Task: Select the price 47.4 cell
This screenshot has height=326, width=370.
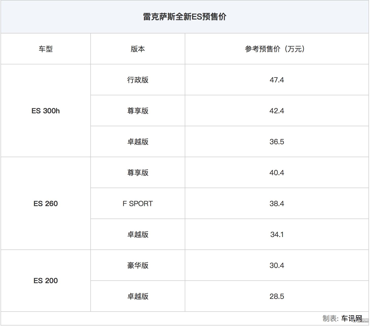Action: pos(276,80)
